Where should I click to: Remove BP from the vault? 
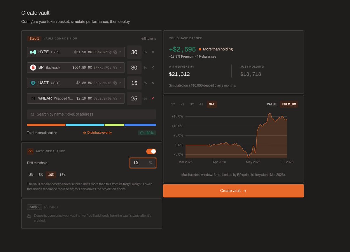click(153, 68)
